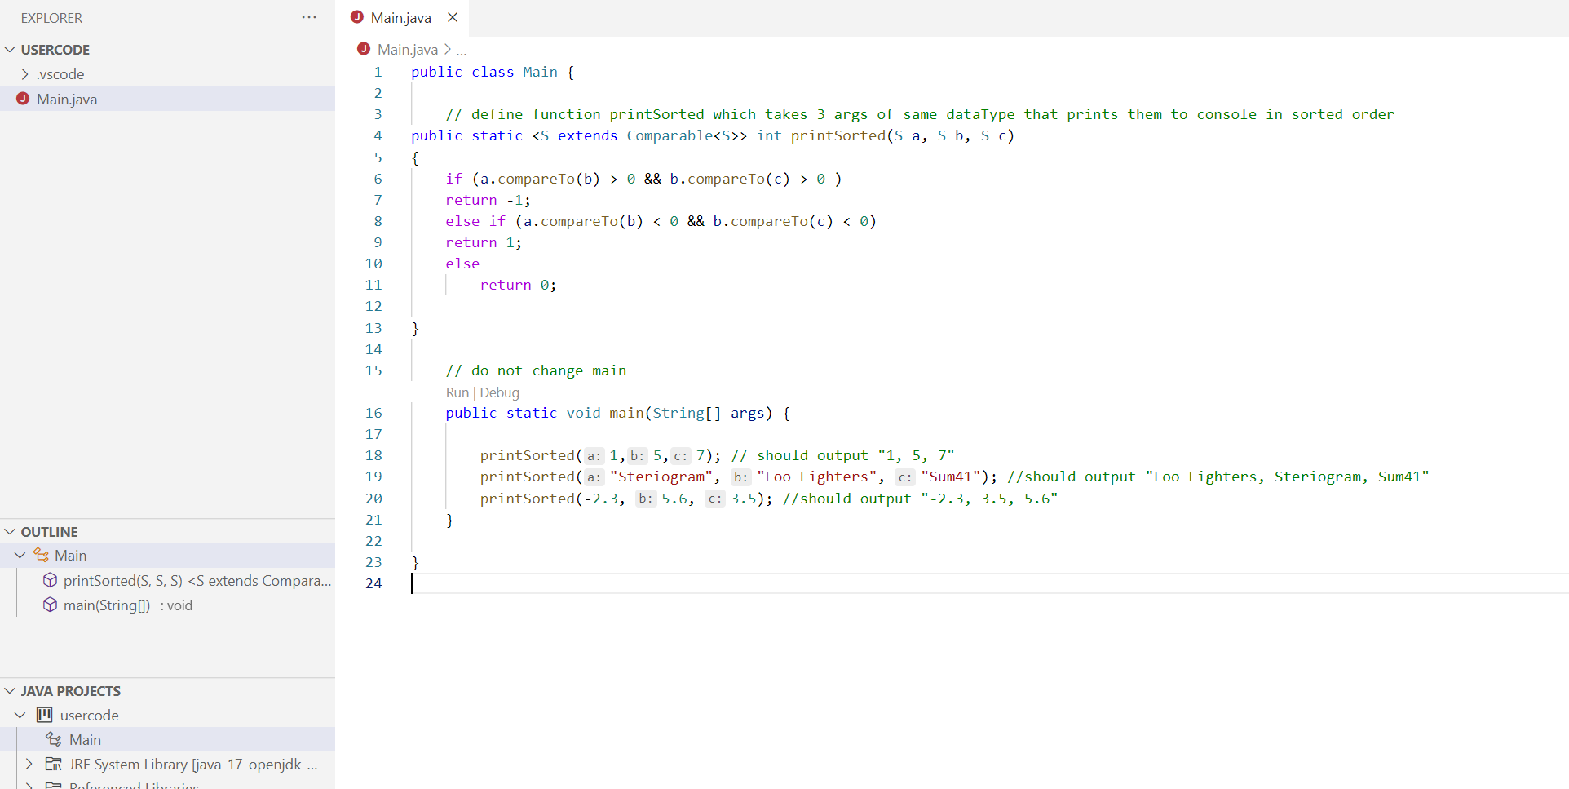Expand the .vscode folder
Image resolution: width=1569 pixels, height=789 pixels.
(x=25, y=73)
